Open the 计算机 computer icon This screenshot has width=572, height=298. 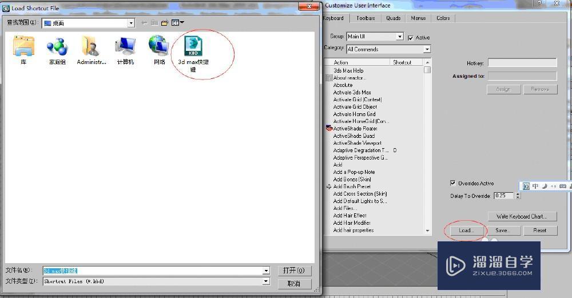125,46
